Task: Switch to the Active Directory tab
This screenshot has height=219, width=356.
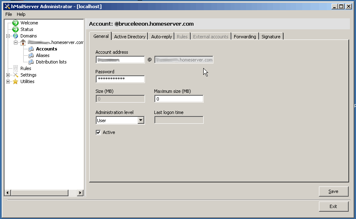Action: click(130, 37)
